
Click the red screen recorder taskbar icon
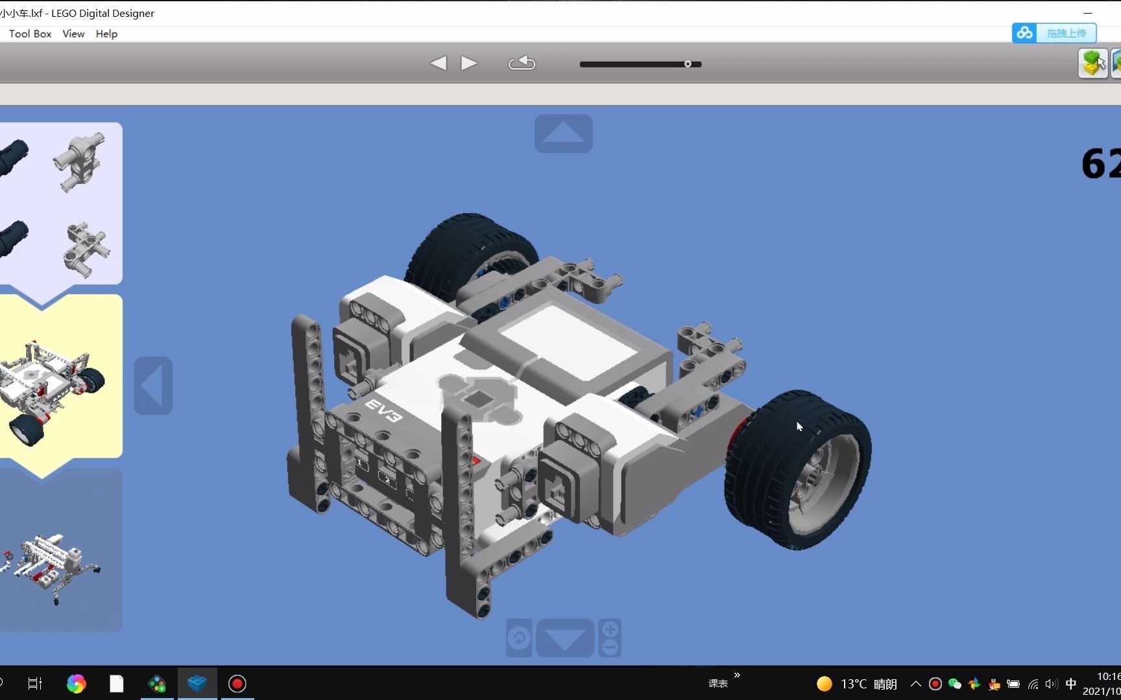click(x=237, y=684)
